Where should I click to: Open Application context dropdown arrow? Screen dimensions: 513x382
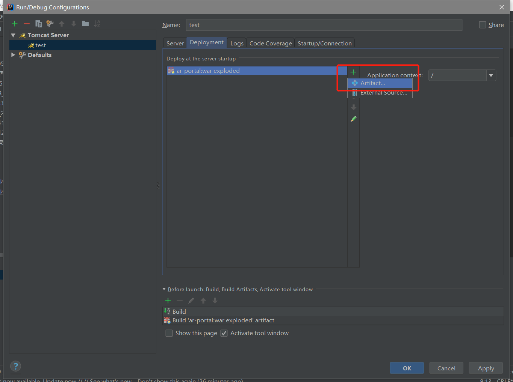point(491,75)
